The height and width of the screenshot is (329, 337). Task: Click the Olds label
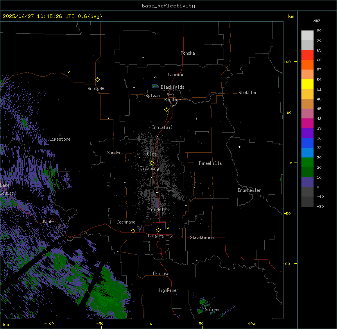point(152,154)
